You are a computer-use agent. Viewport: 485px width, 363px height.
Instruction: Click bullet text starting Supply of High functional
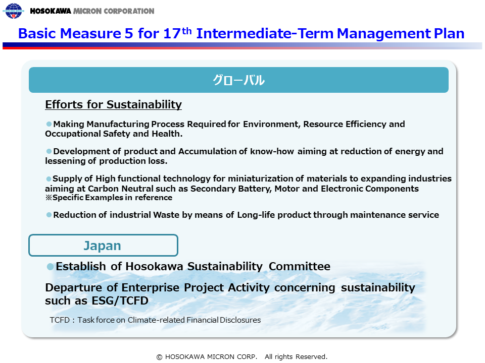[x=249, y=184]
